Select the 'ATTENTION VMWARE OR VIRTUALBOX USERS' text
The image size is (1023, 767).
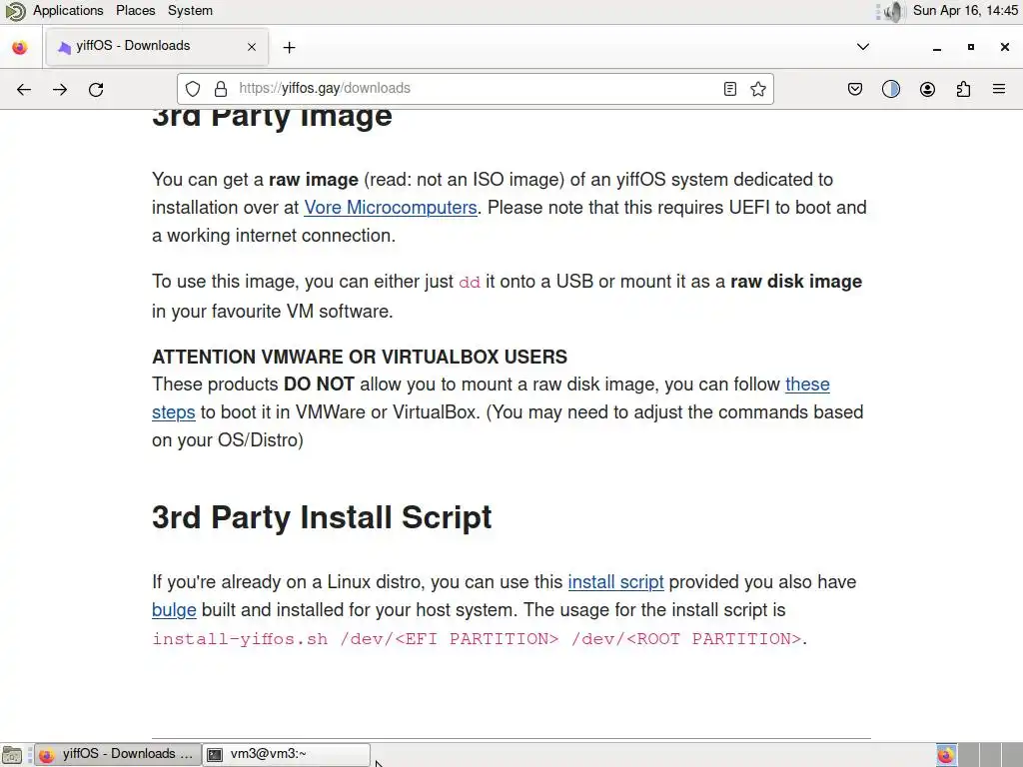pos(360,357)
